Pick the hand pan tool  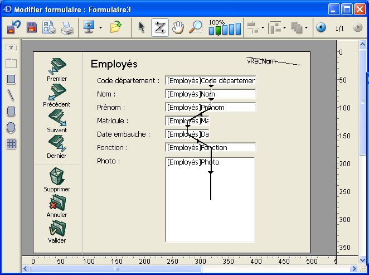click(x=178, y=27)
